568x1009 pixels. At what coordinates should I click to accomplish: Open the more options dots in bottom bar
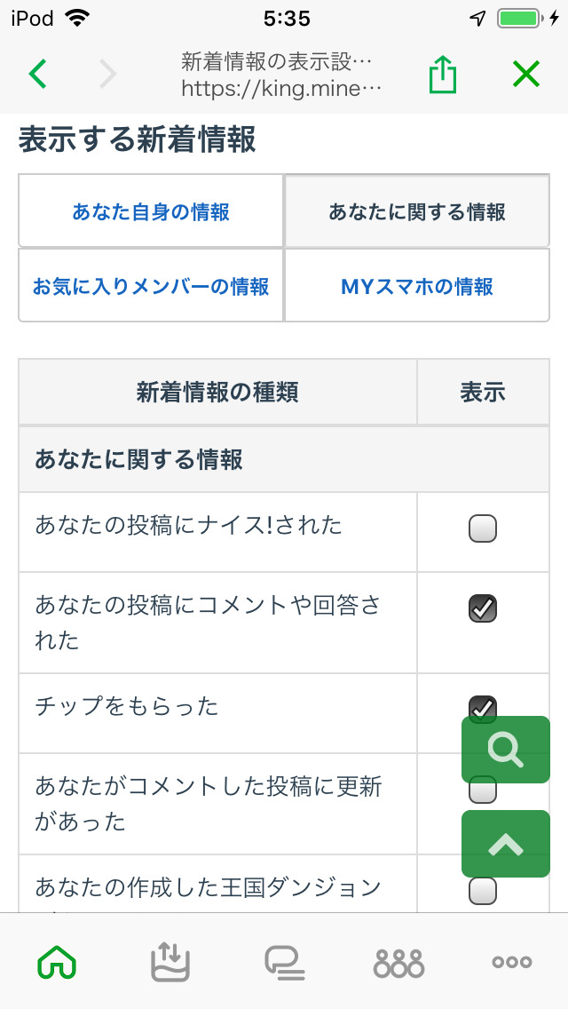coord(512,962)
